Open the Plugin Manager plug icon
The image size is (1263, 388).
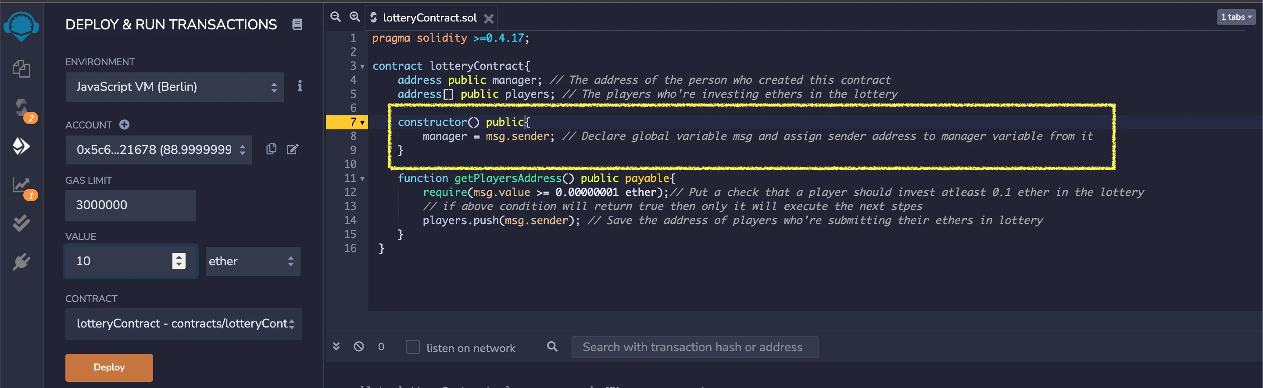point(21,262)
